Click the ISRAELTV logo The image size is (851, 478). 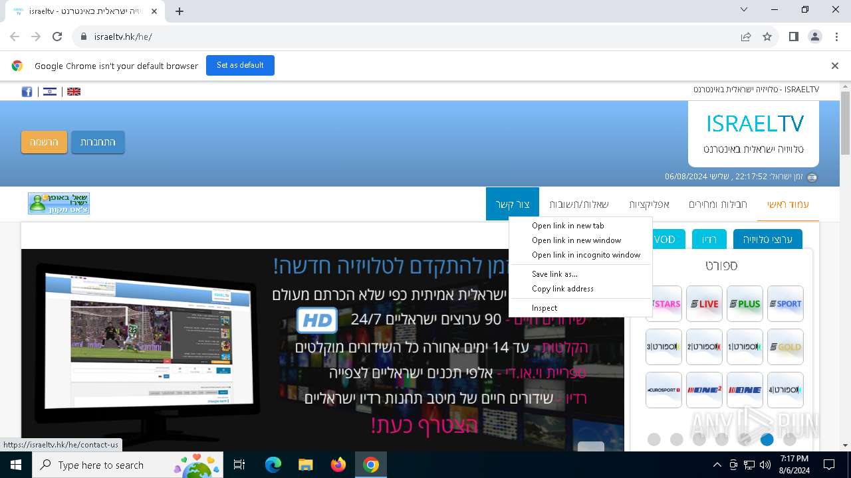754,133
